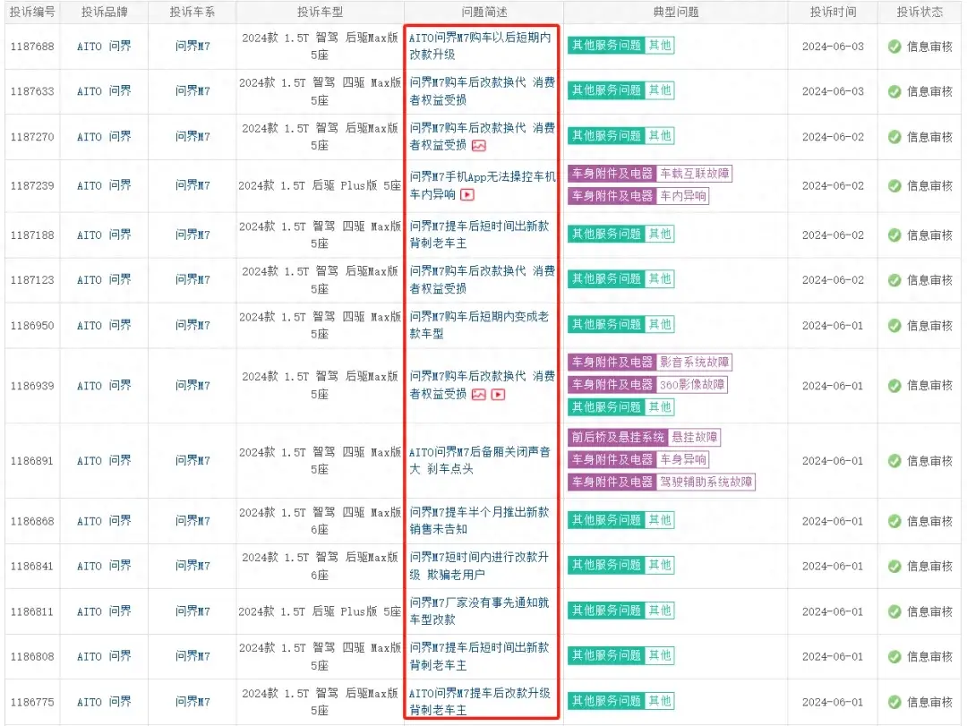Click date '2024-06-03' in row 1187688
This screenshot has height=726, width=967.
[x=833, y=47]
